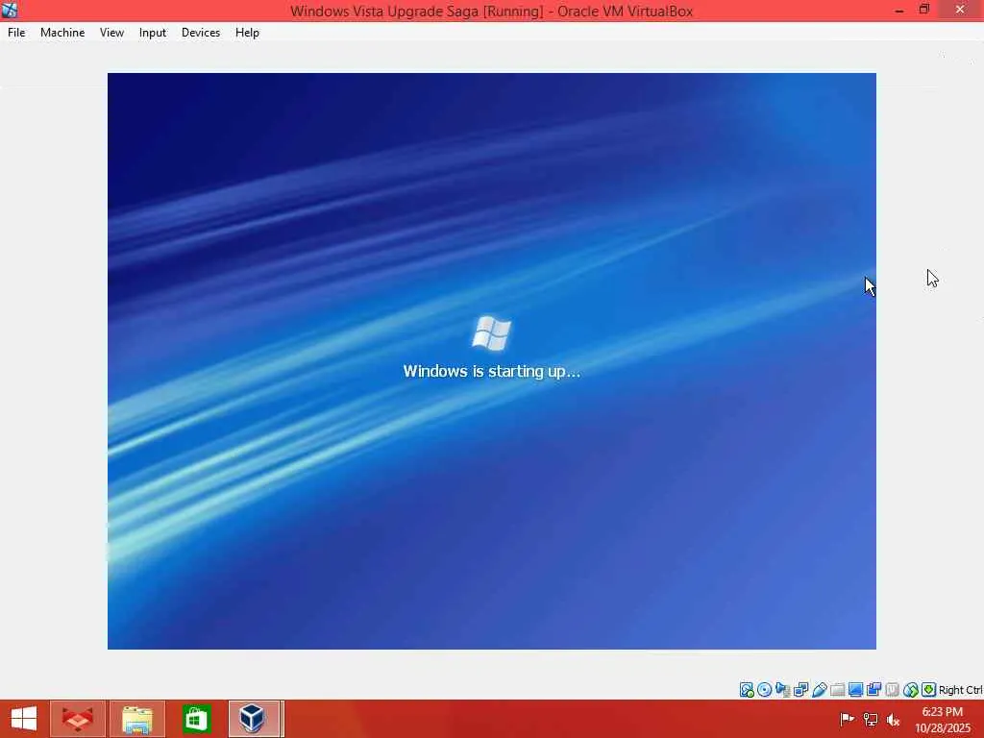Click the keyboard capture green arrow icon

coord(929,690)
